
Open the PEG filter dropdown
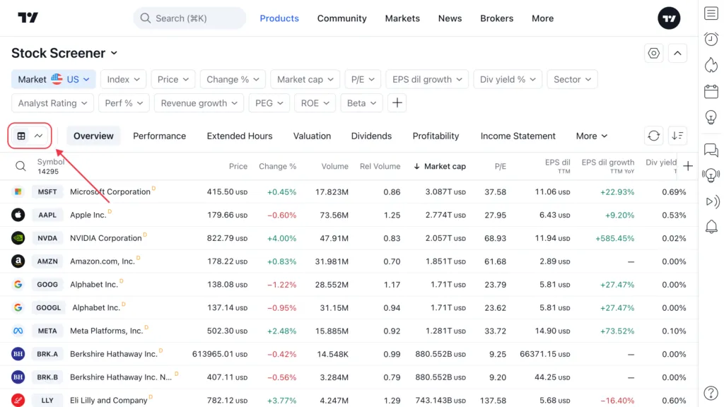[269, 103]
